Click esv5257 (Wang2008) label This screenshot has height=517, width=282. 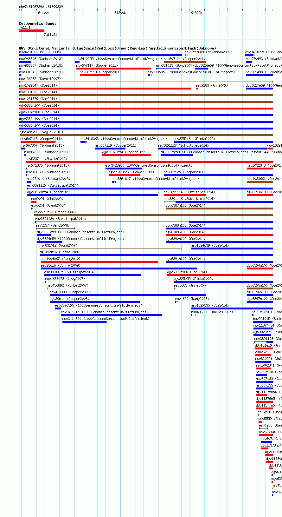click(x=53, y=225)
